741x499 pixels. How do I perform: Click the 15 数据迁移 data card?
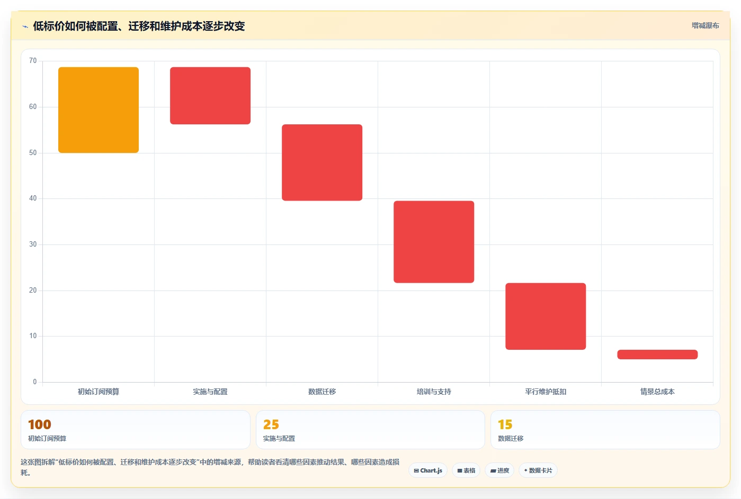(x=605, y=430)
